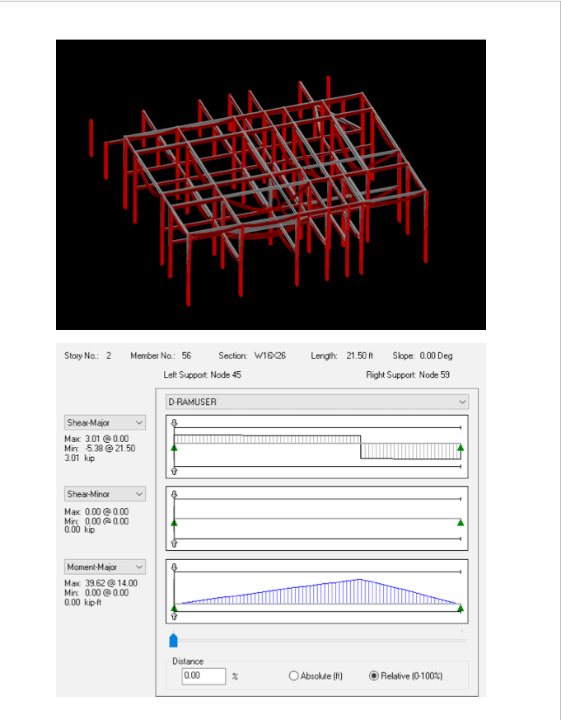Click left green support marker in Shear-Minor diagram
The height and width of the screenshot is (720, 561).
(174, 522)
